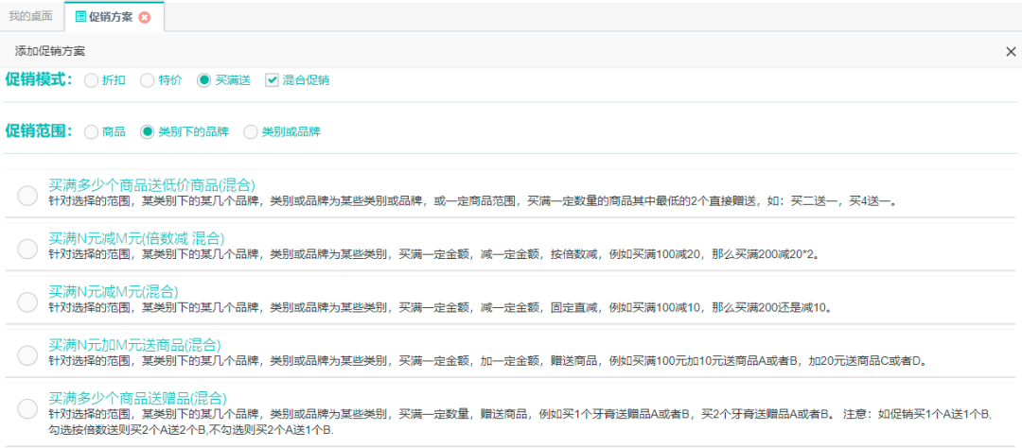Select the 折扣 promotion mode
This screenshot has width=1022, height=448.
point(91,80)
